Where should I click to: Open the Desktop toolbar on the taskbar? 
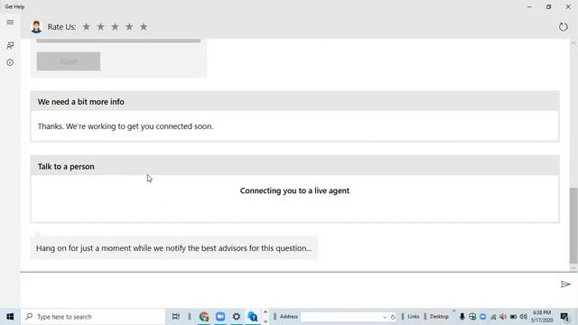pyautogui.click(x=439, y=317)
